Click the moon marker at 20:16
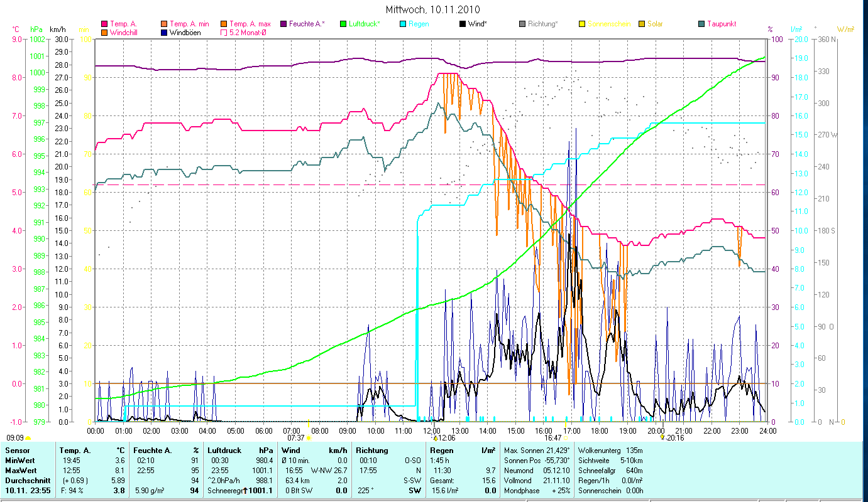 pyautogui.click(x=662, y=438)
